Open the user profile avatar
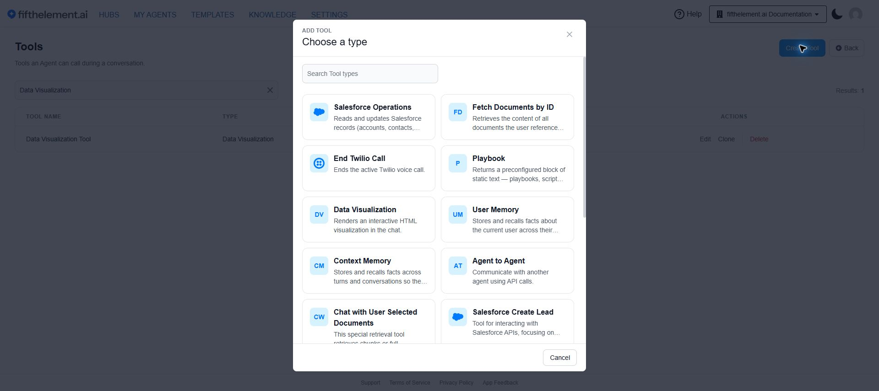This screenshot has width=879, height=391. (856, 14)
